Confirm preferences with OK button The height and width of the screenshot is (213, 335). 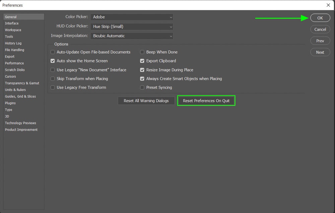320,18
